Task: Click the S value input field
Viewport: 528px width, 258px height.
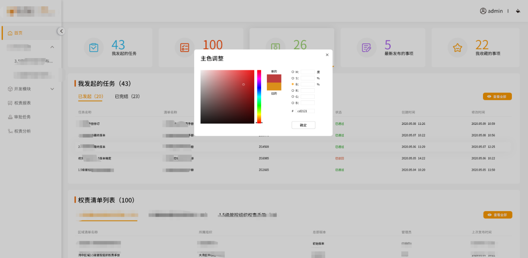Action: 308,78
